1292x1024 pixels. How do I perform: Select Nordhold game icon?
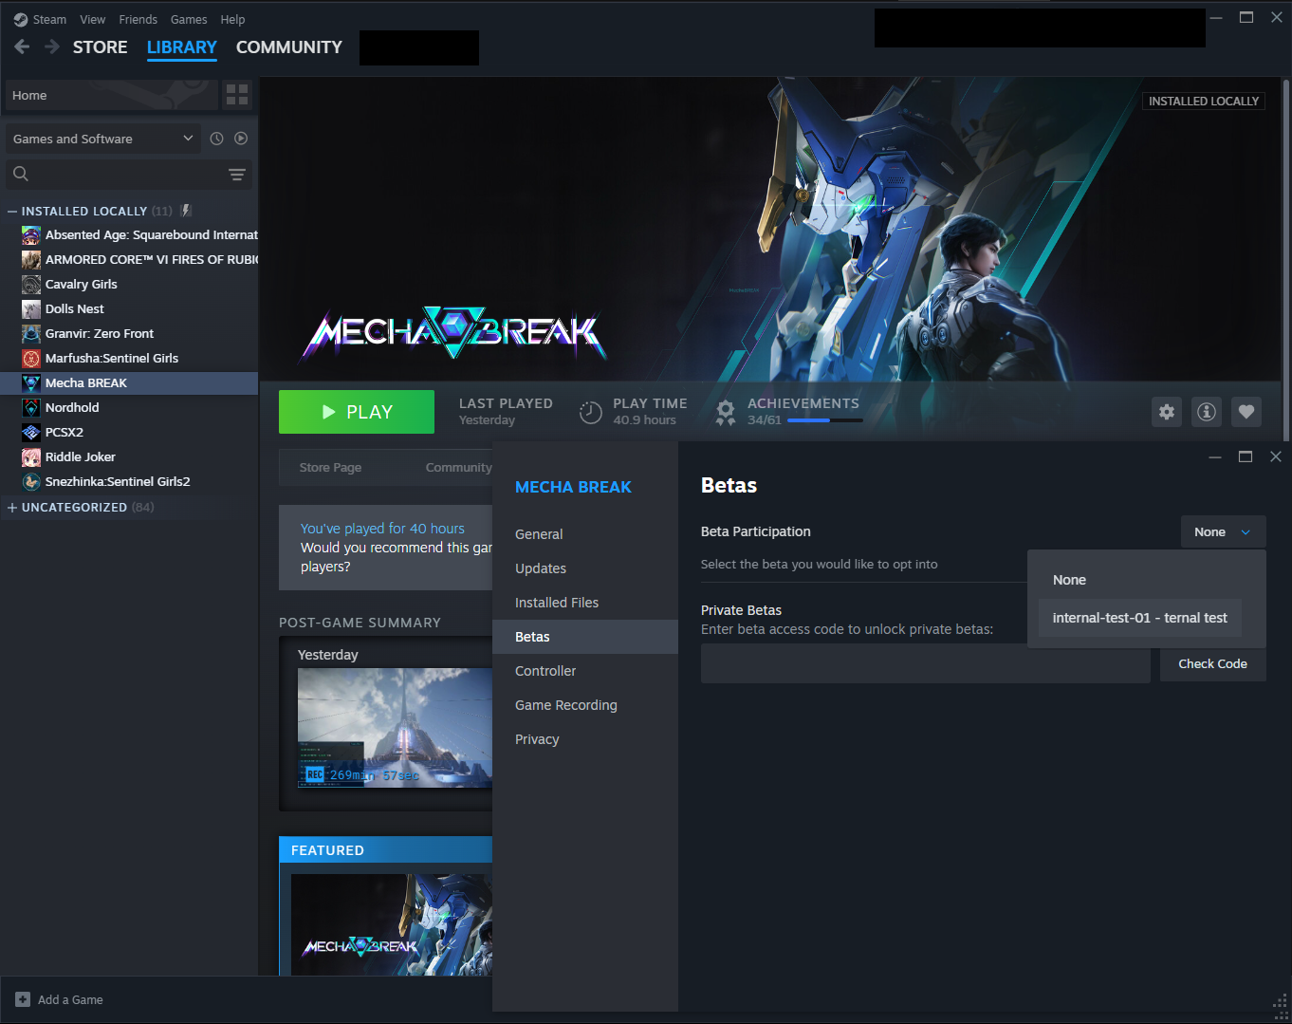tap(31, 407)
